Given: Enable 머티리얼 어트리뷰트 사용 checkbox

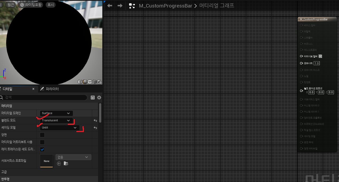Looking at the screenshot, I should 42,142.
